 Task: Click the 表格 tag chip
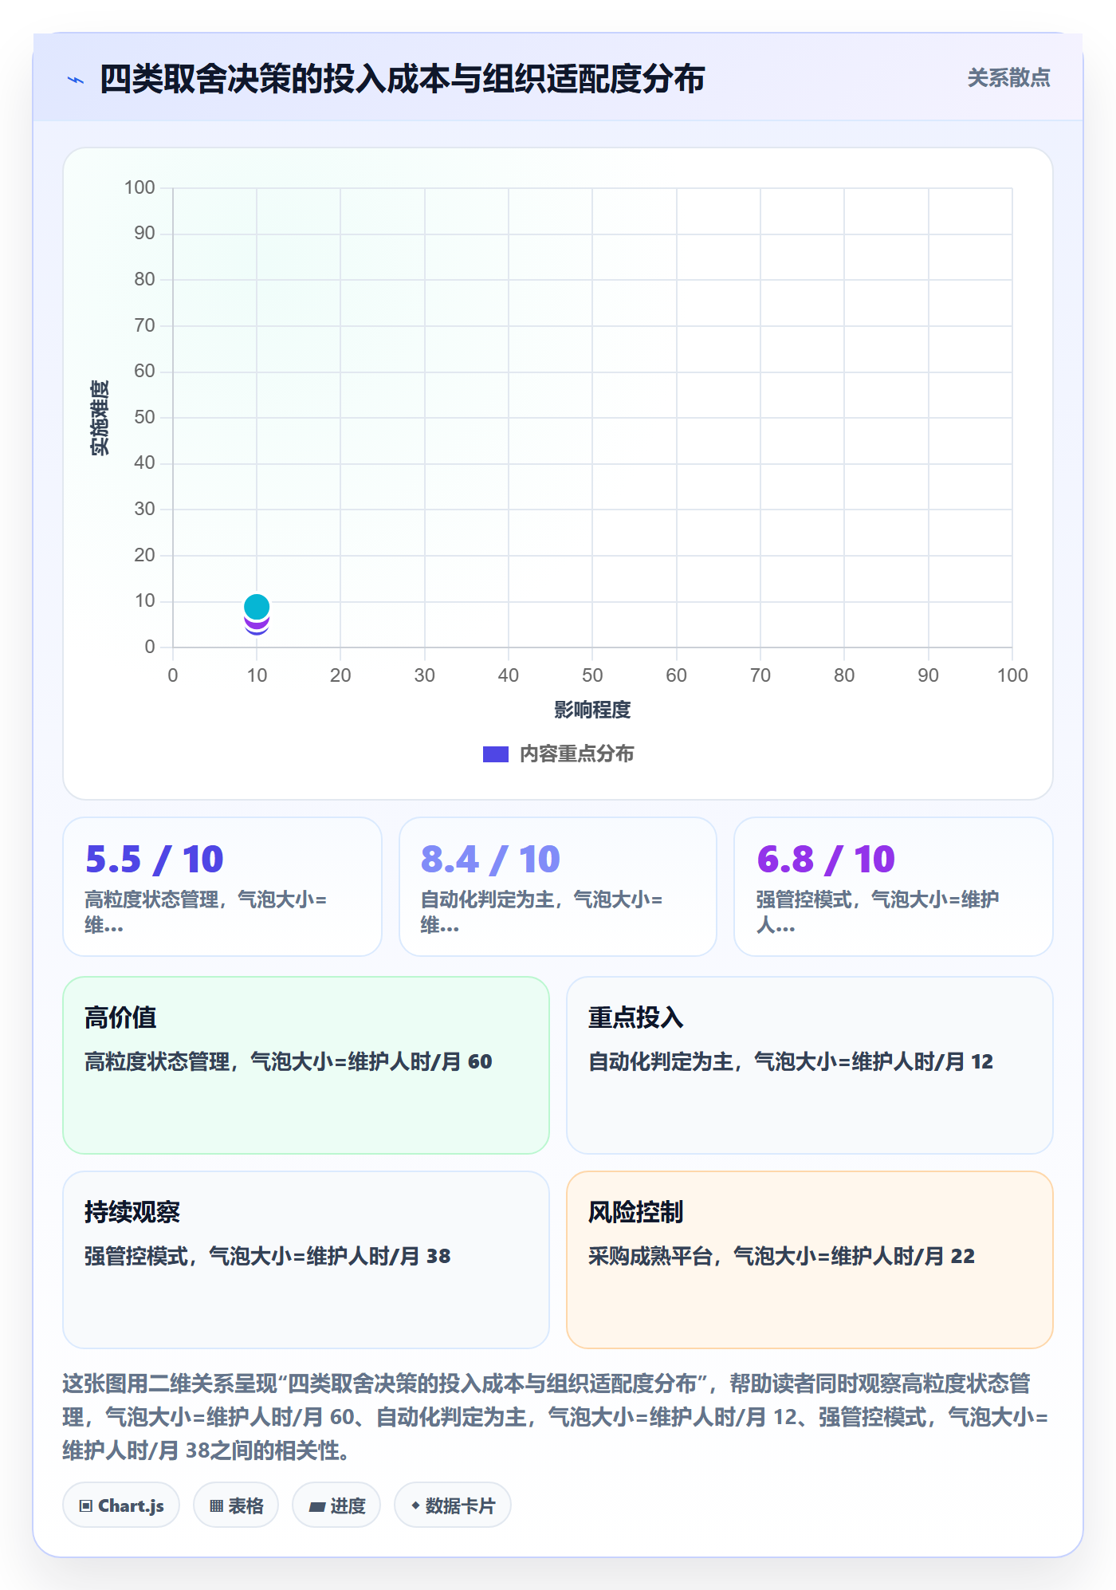pyautogui.click(x=236, y=1505)
